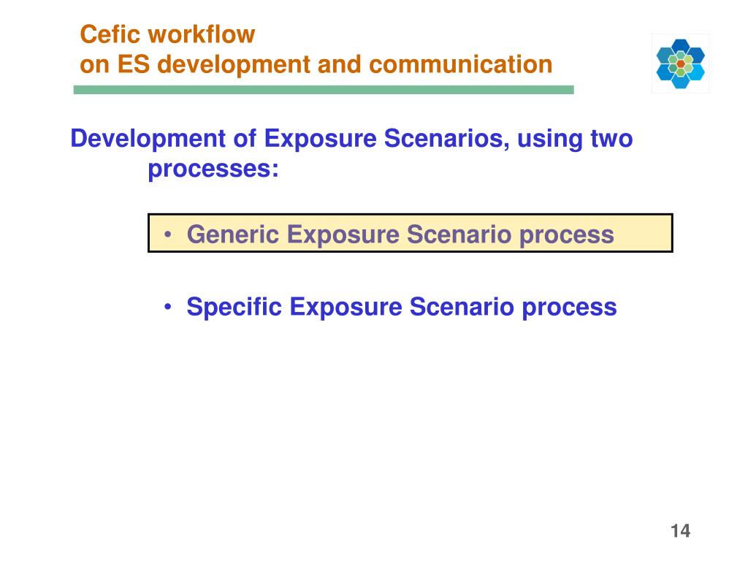The image size is (748, 561).
Task: Select the green horizontal divider bar
Action: (324, 90)
